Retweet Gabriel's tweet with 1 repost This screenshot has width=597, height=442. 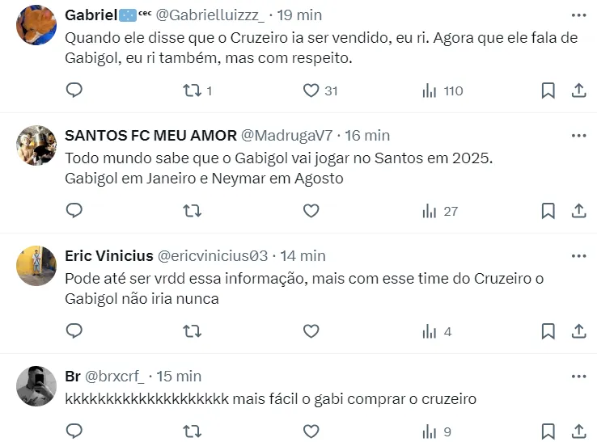coord(193,91)
